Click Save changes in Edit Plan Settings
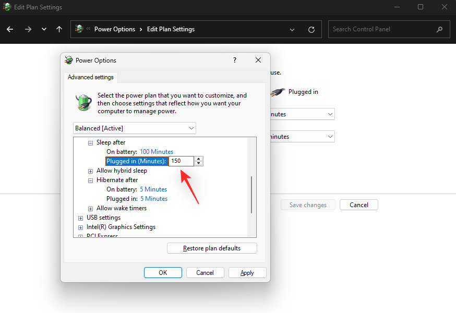456x313 pixels. (308, 205)
